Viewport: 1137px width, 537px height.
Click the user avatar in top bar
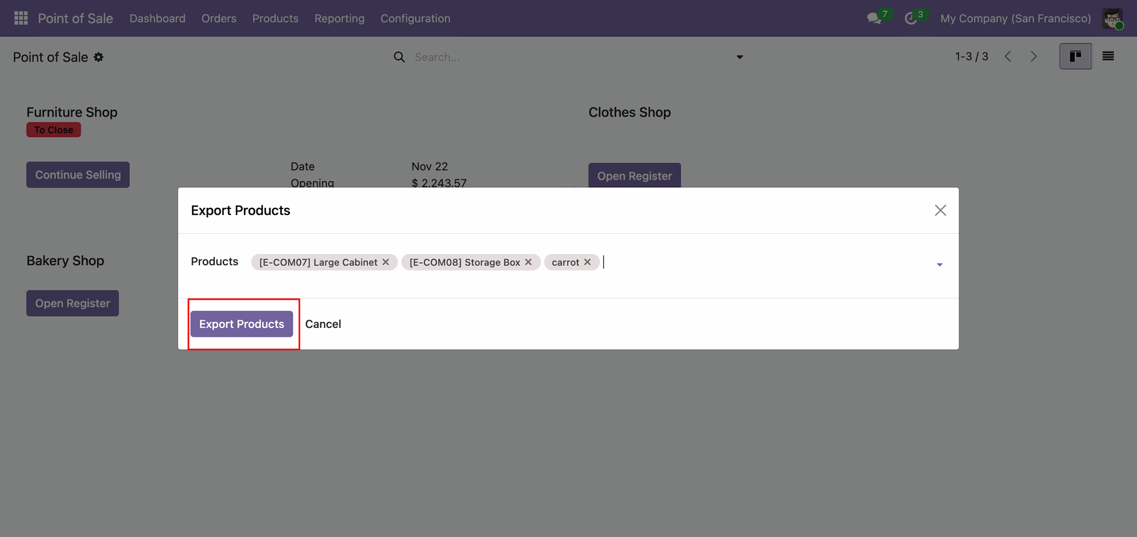[1112, 18]
